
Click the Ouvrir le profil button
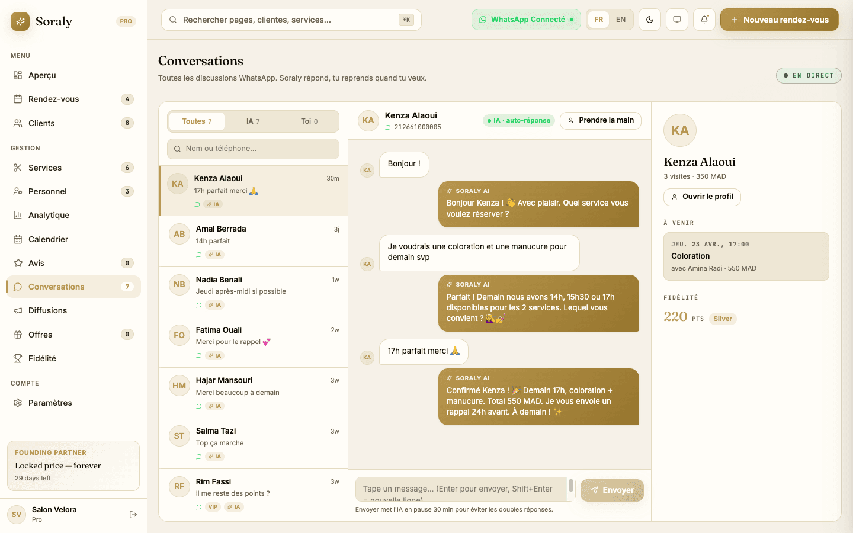pyautogui.click(x=702, y=197)
